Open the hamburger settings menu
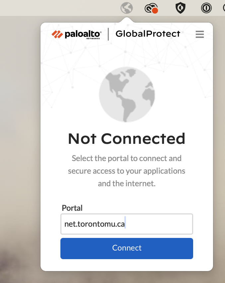The image size is (225, 283). point(199,34)
